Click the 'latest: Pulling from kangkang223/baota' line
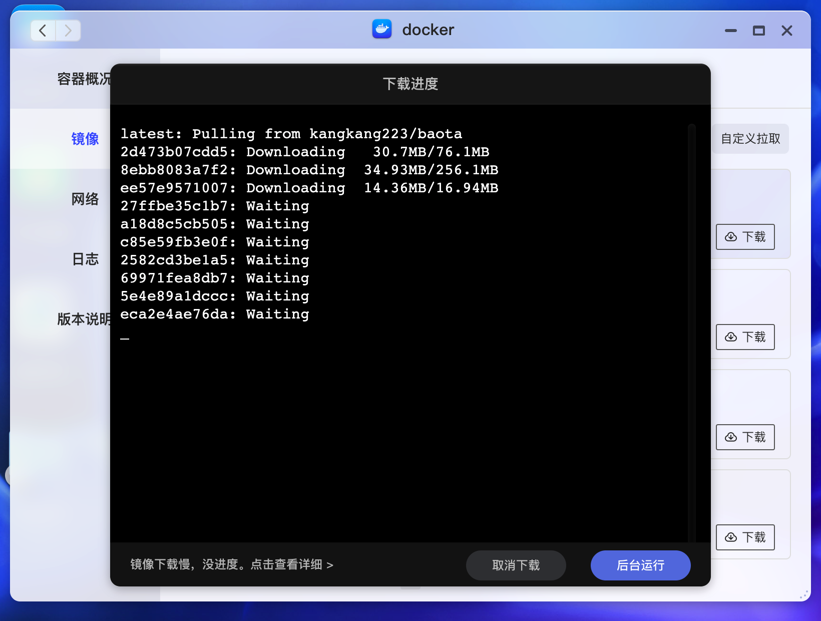Viewport: 821px width, 621px height. pos(291,134)
